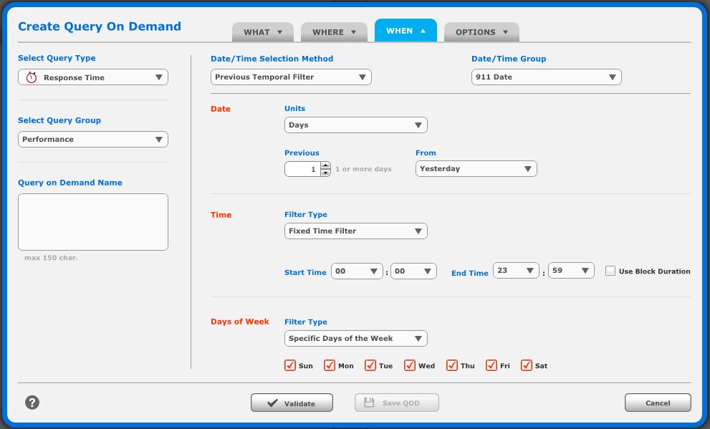Switch to the WHAT tab
The image size is (710, 429).
[x=262, y=32]
